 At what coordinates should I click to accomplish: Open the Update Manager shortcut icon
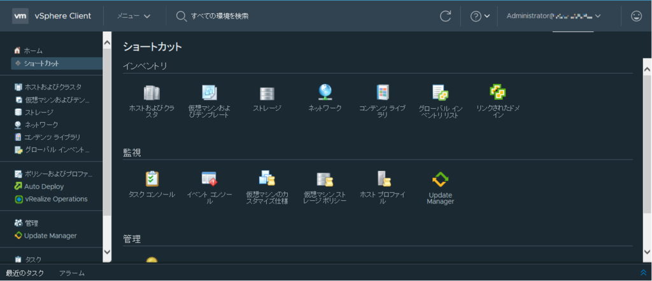[x=441, y=179]
